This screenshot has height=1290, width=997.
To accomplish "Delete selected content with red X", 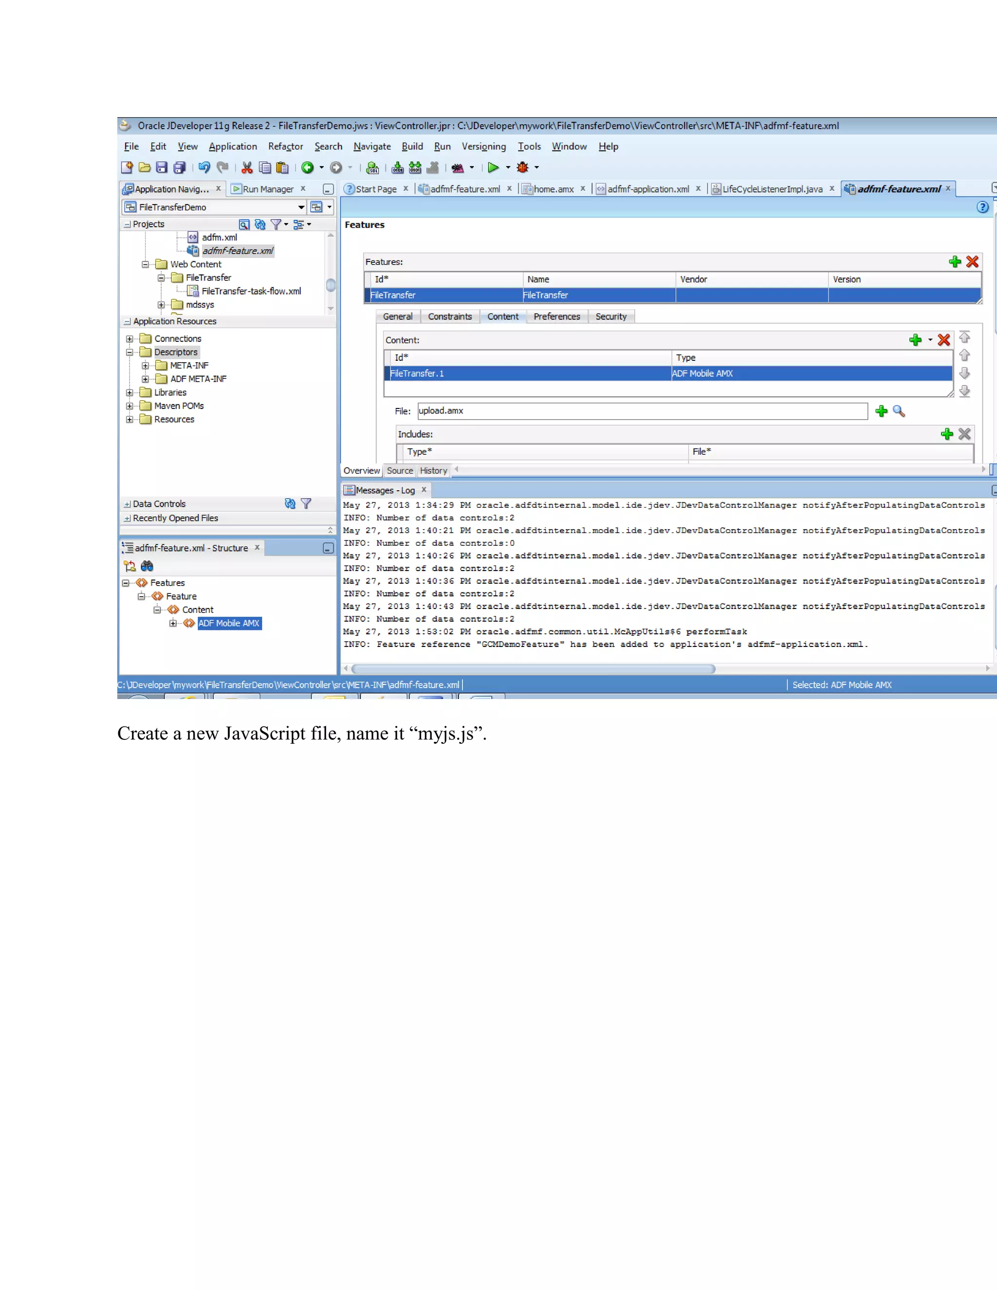I will (943, 340).
